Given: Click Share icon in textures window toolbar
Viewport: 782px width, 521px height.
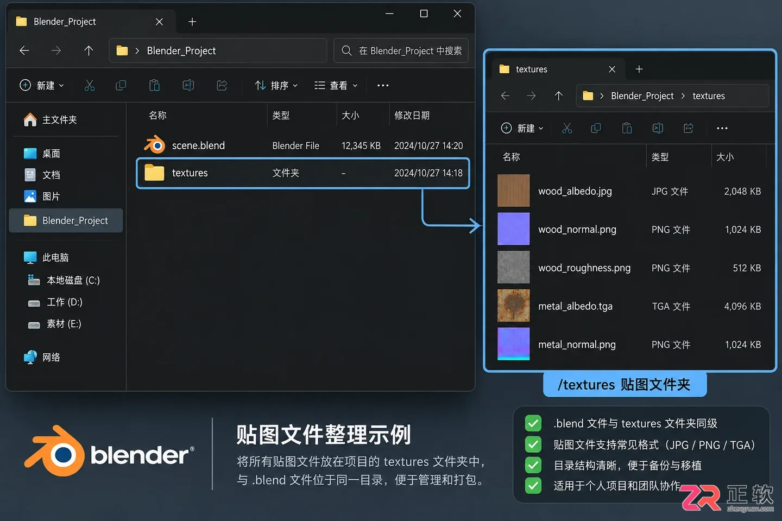Looking at the screenshot, I should tap(688, 128).
